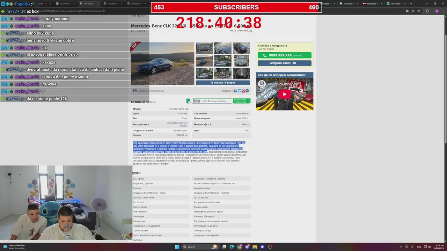Switch to the last Mercedes tab
This screenshot has height=251, width=447.
(x=396, y=3)
